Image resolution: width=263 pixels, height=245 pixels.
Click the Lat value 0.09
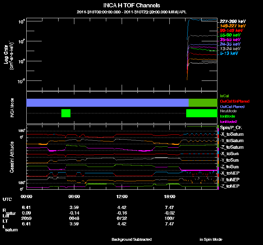26,213
